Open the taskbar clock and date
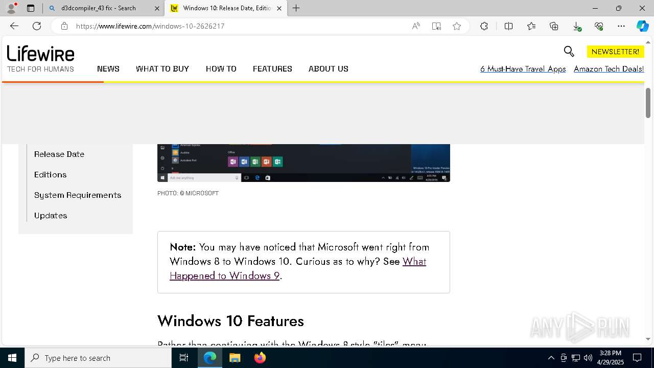The width and height of the screenshot is (654, 368). click(611, 358)
